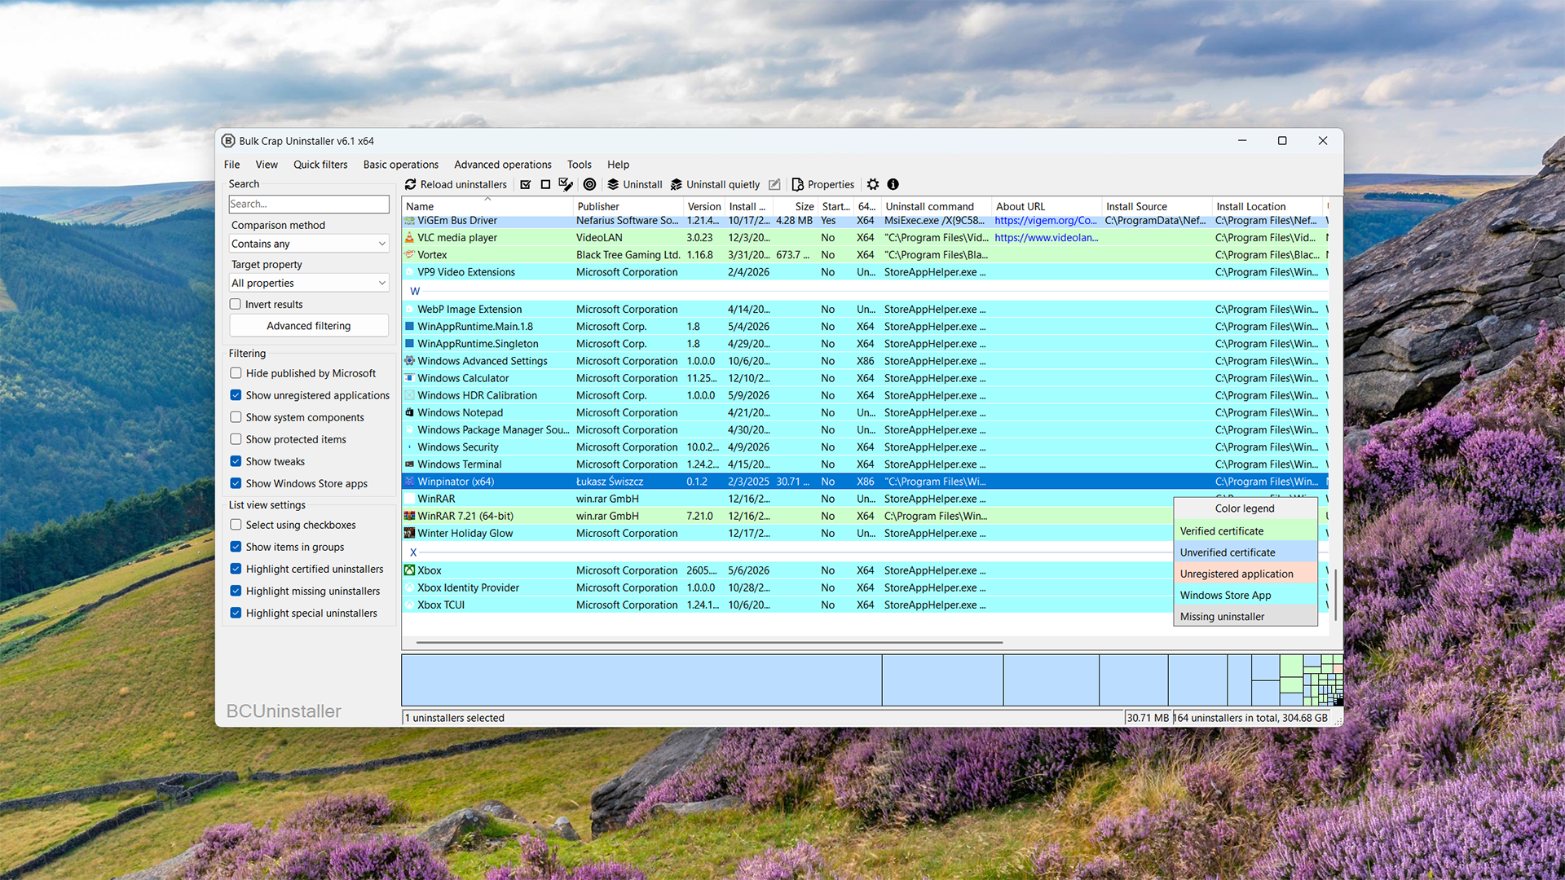Screen dimensions: 1565x880
Task: Uncheck Show unregistered applications
Action: tap(236, 395)
